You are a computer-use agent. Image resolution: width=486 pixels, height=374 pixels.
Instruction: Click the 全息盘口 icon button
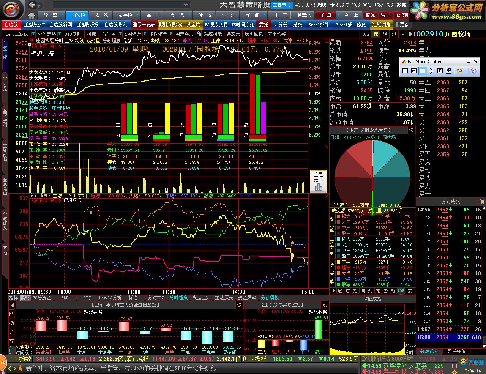(x=318, y=181)
